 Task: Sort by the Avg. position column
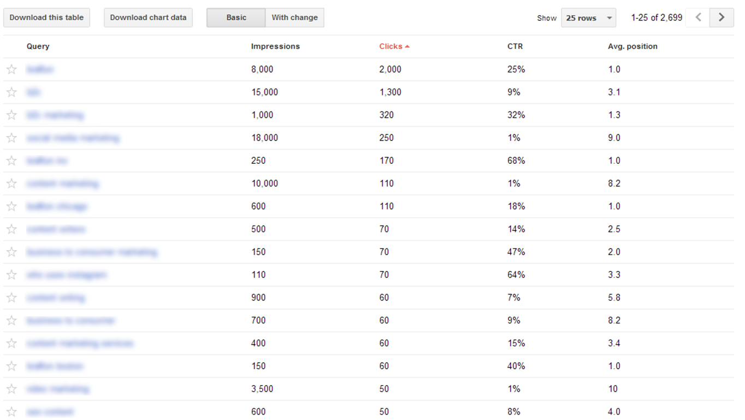(632, 46)
